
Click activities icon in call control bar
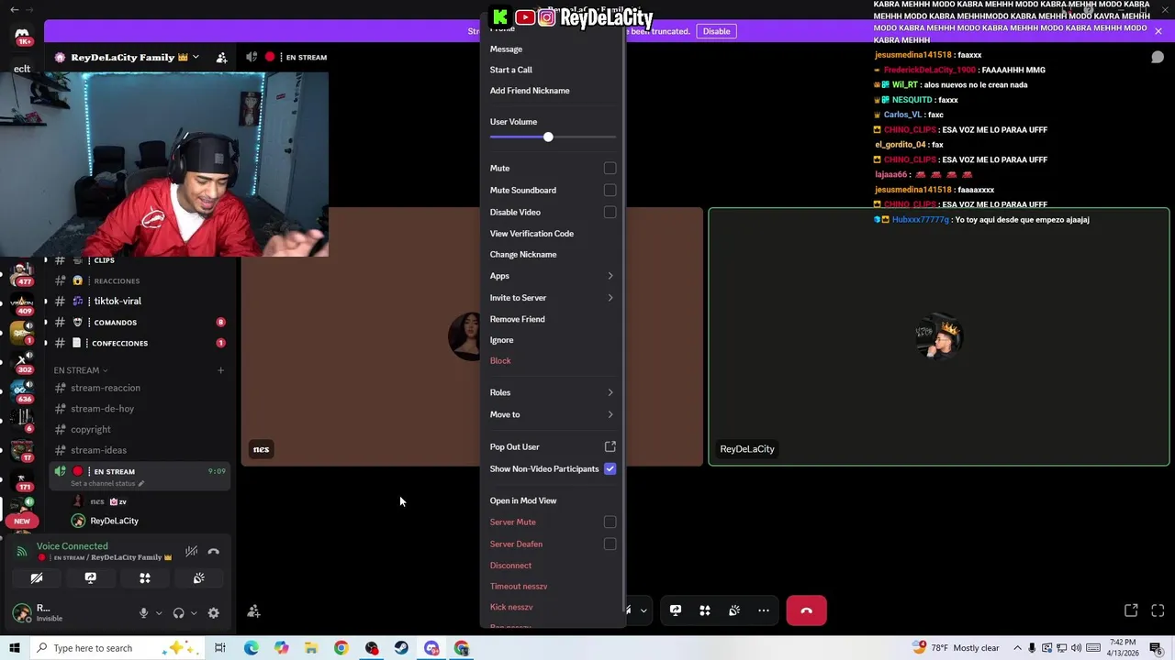tap(705, 610)
